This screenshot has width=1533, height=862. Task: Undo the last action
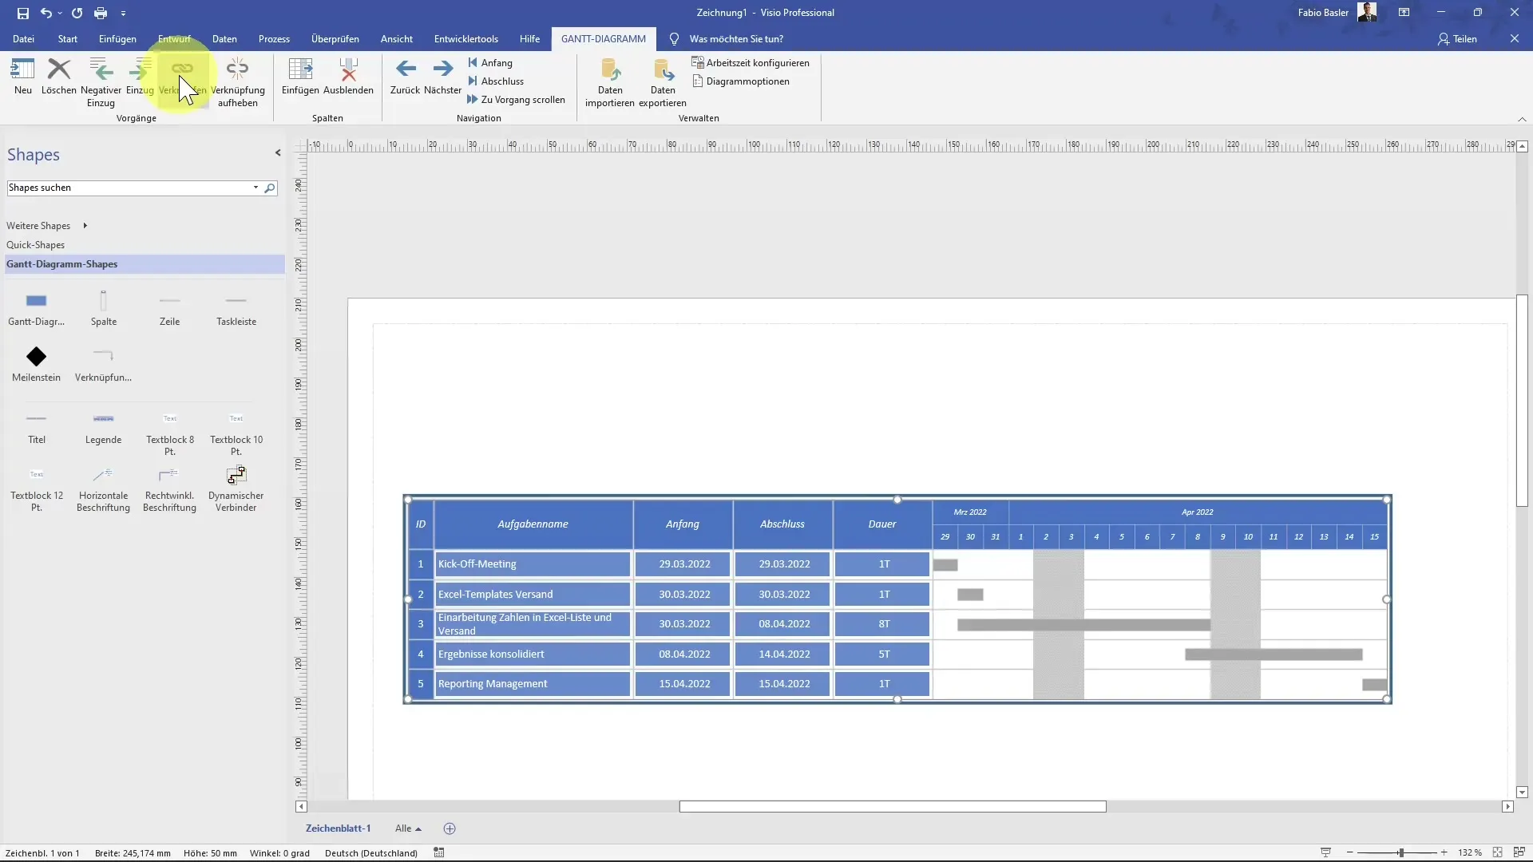[46, 13]
